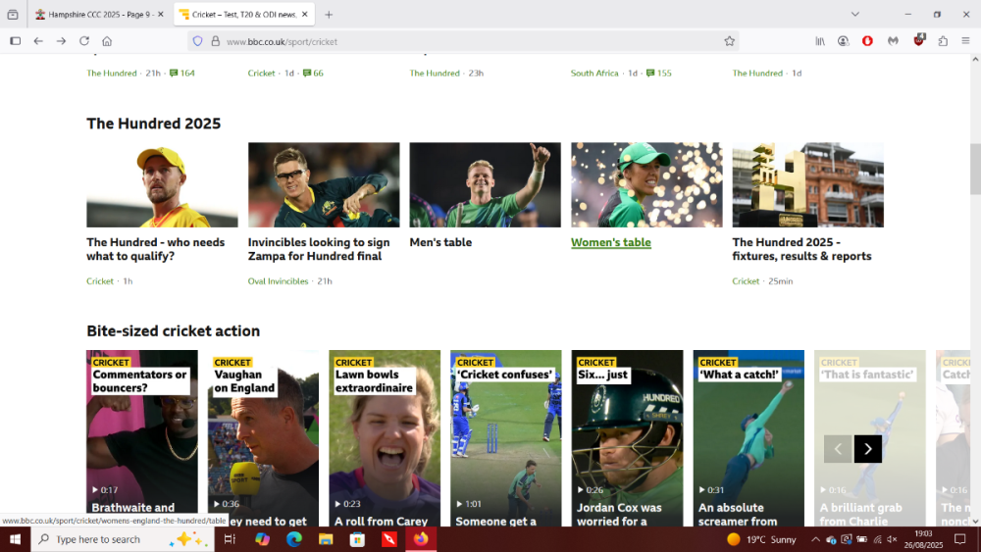Click the tracking protection shield icon
This screenshot has height=552, width=981.
(198, 41)
